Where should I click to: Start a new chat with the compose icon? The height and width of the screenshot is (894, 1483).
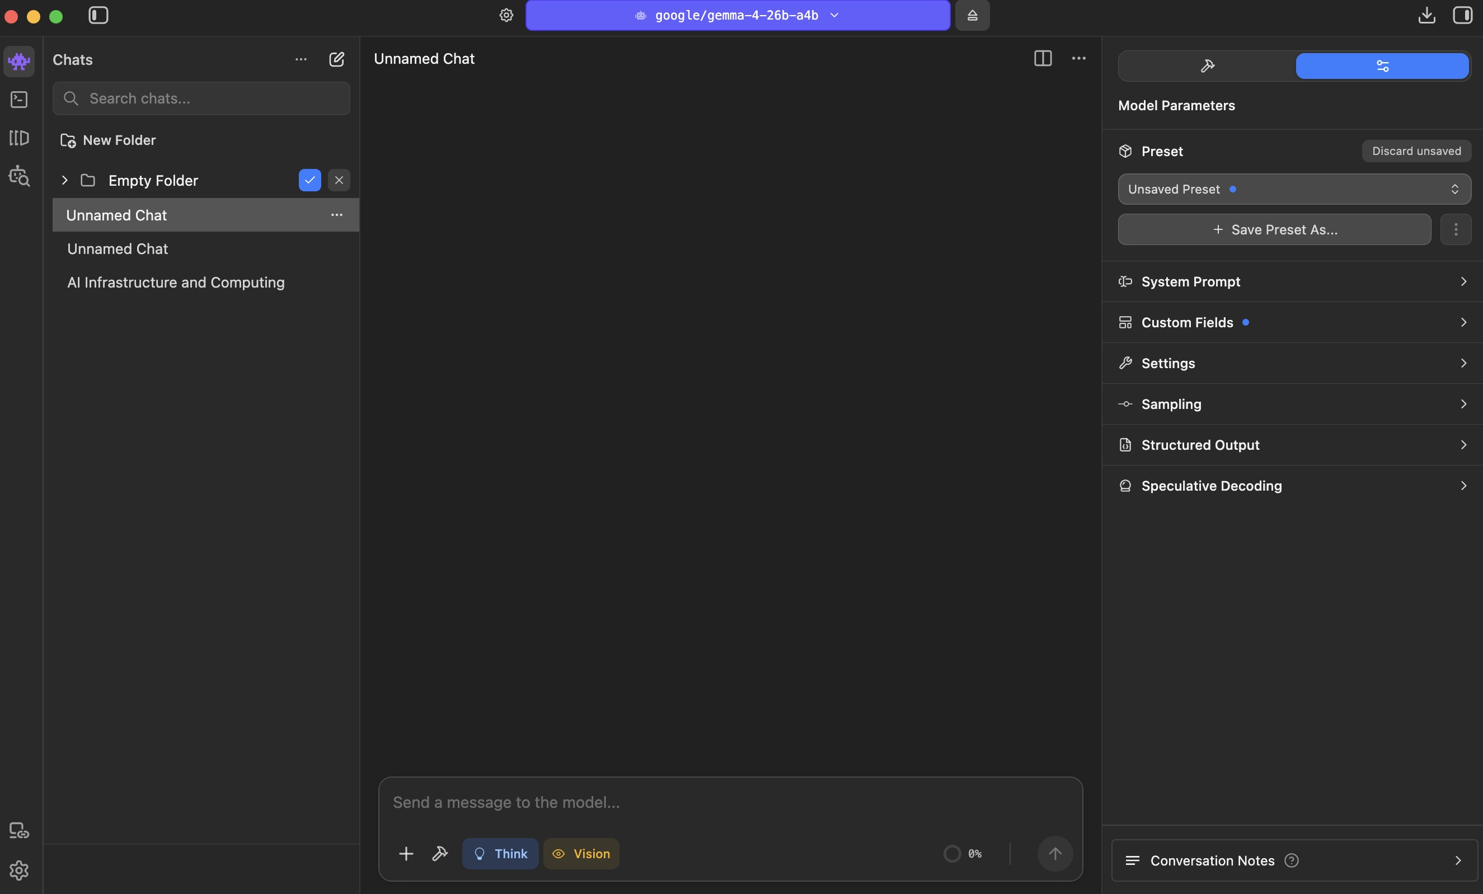click(336, 59)
